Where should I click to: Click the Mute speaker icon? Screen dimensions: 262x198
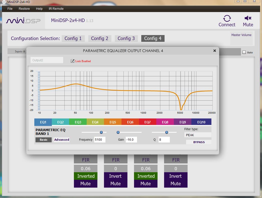click(x=248, y=18)
